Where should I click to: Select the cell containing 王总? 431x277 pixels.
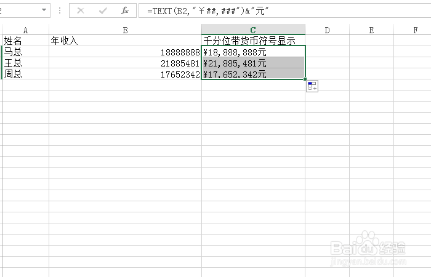[26, 63]
